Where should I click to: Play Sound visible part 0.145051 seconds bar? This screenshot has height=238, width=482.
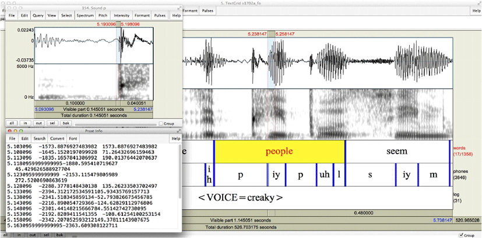click(x=93, y=109)
